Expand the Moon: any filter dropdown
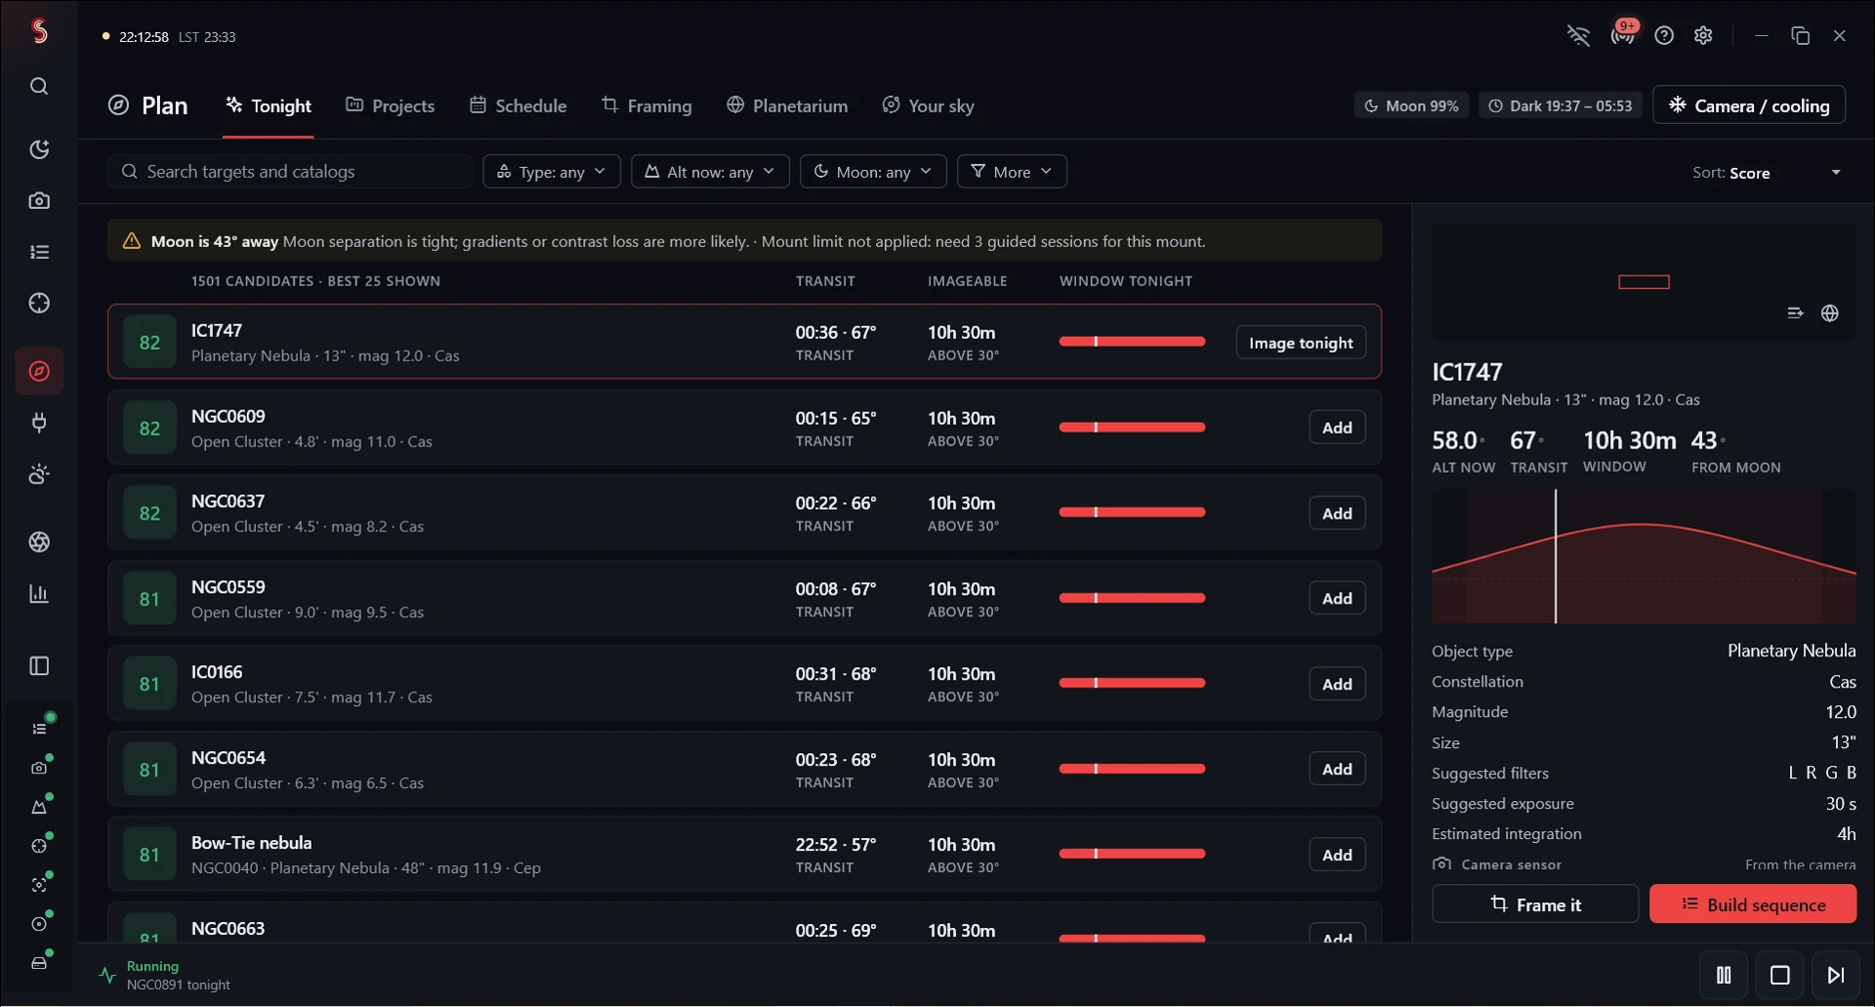 (873, 172)
